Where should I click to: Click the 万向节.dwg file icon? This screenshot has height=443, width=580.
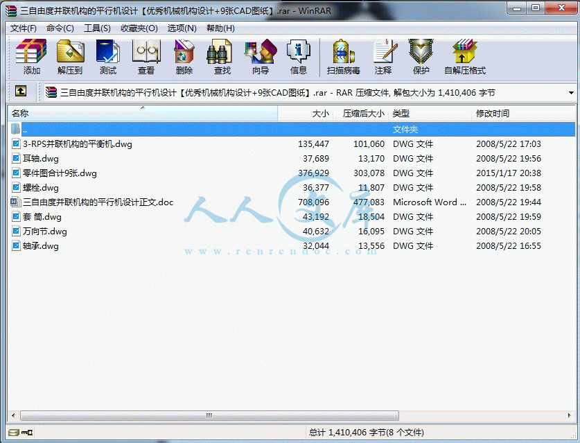point(16,232)
